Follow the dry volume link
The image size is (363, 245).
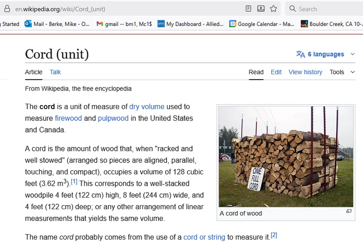click(x=147, y=107)
